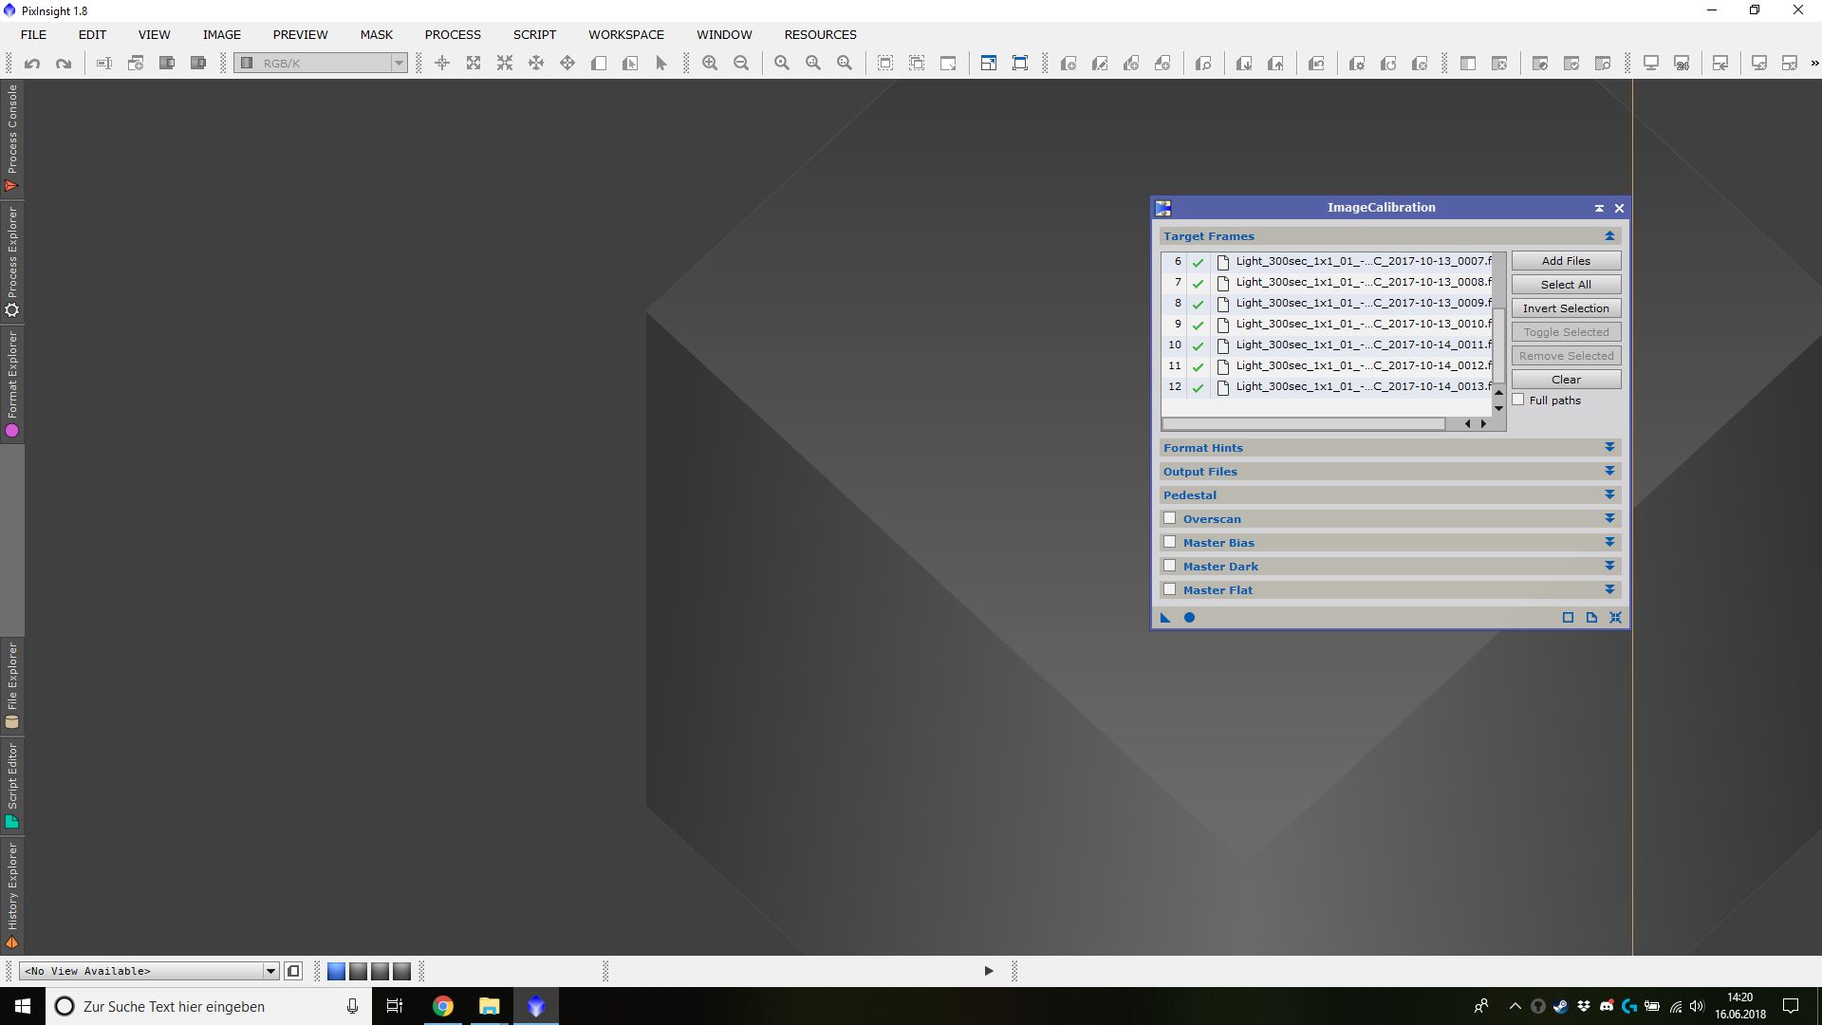Open the Script Editor side panel

[x=12, y=785]
